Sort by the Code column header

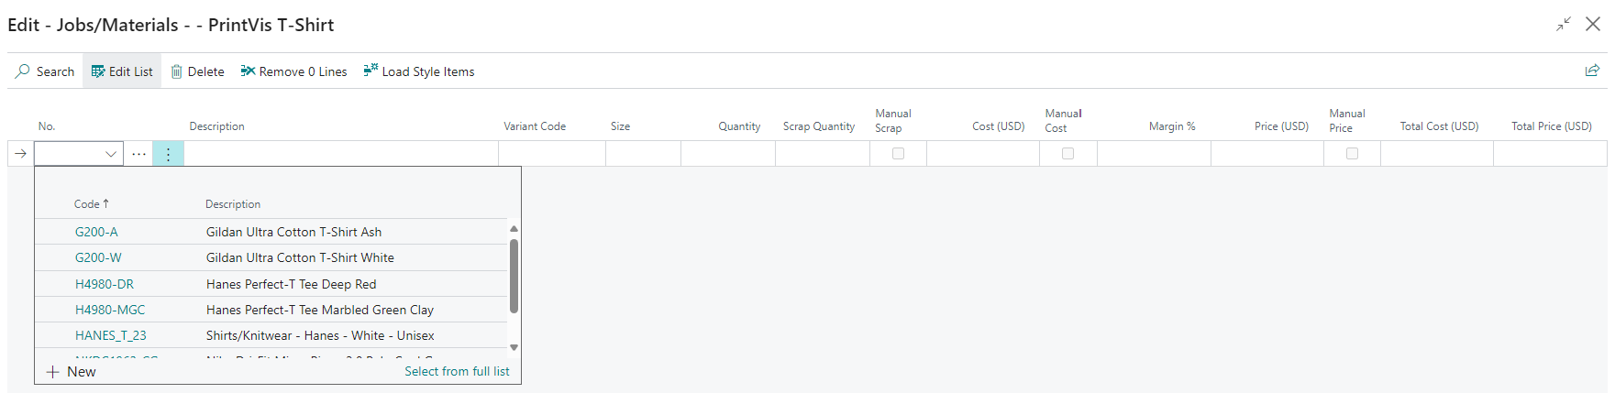click(x=88, y=204)
